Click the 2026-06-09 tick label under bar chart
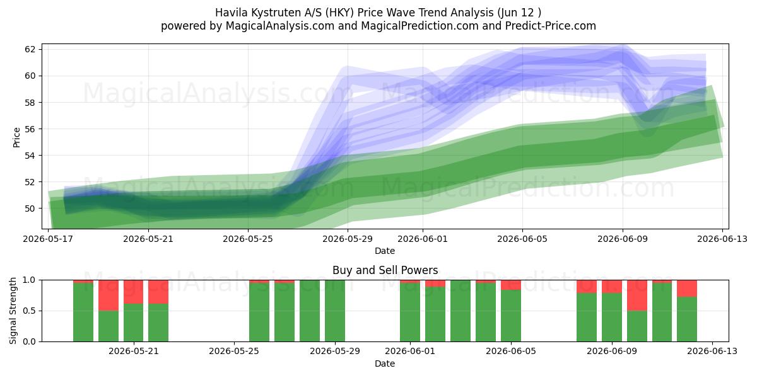 point(612,351)
